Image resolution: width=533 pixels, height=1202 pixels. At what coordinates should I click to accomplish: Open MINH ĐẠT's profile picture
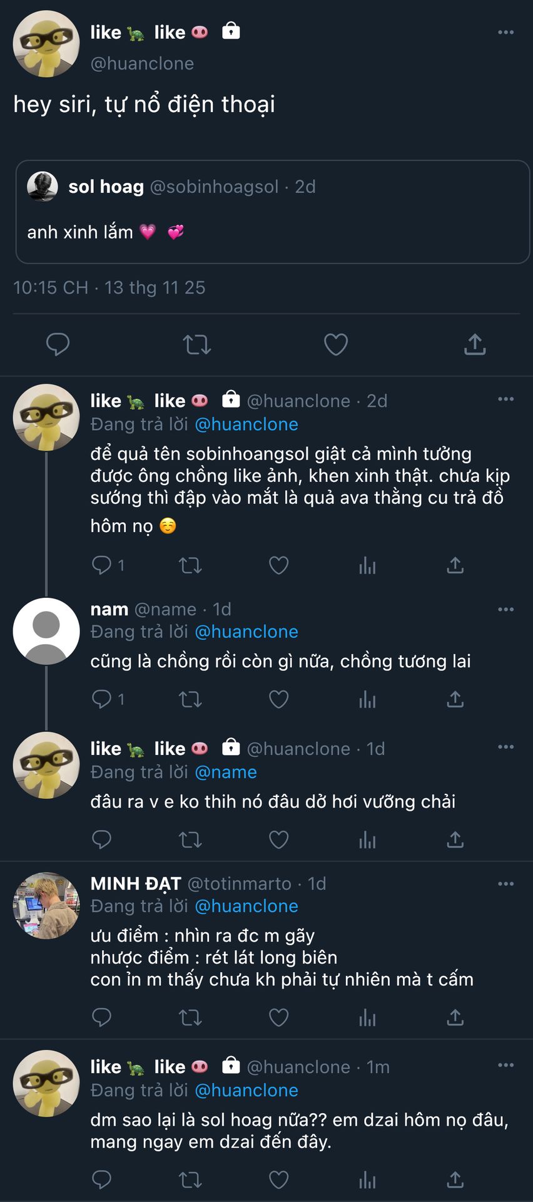click(46, 905)
